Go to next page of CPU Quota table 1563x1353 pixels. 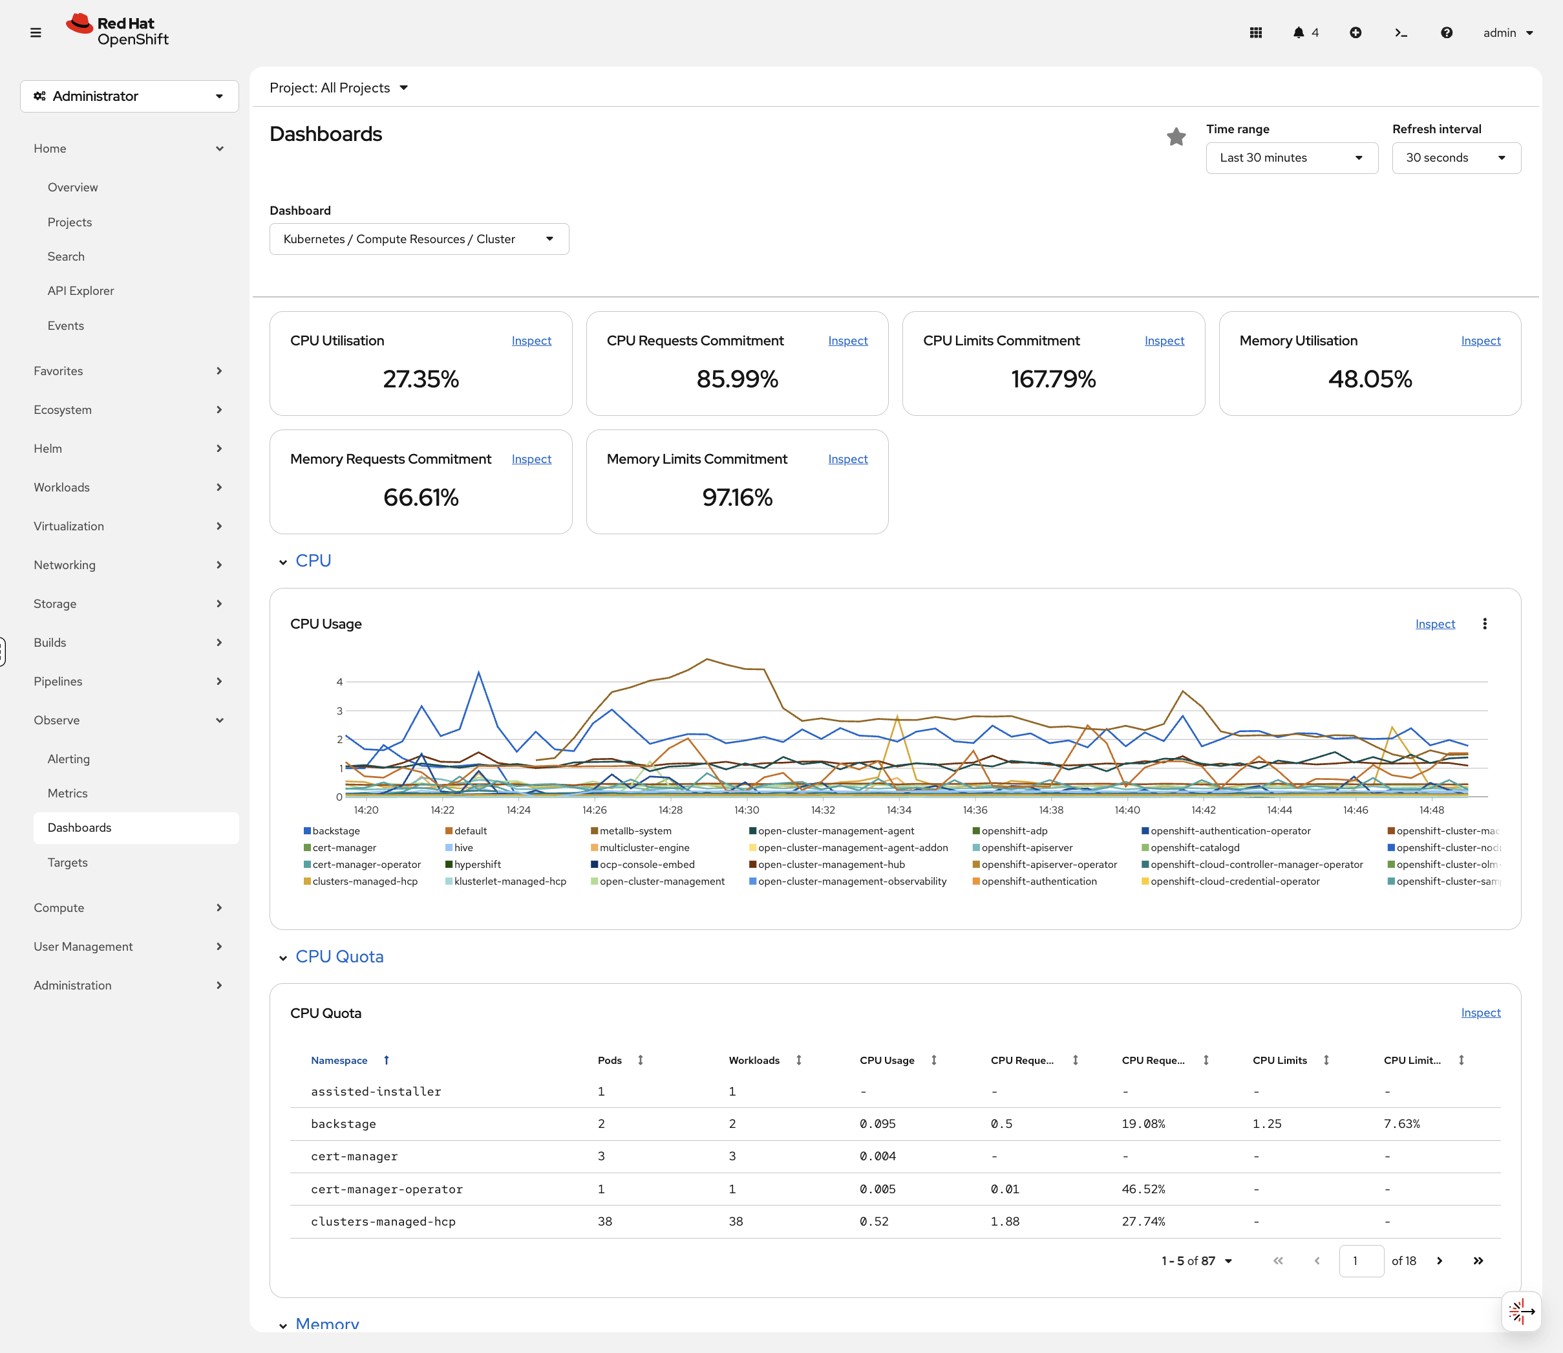[1440, 1261]
